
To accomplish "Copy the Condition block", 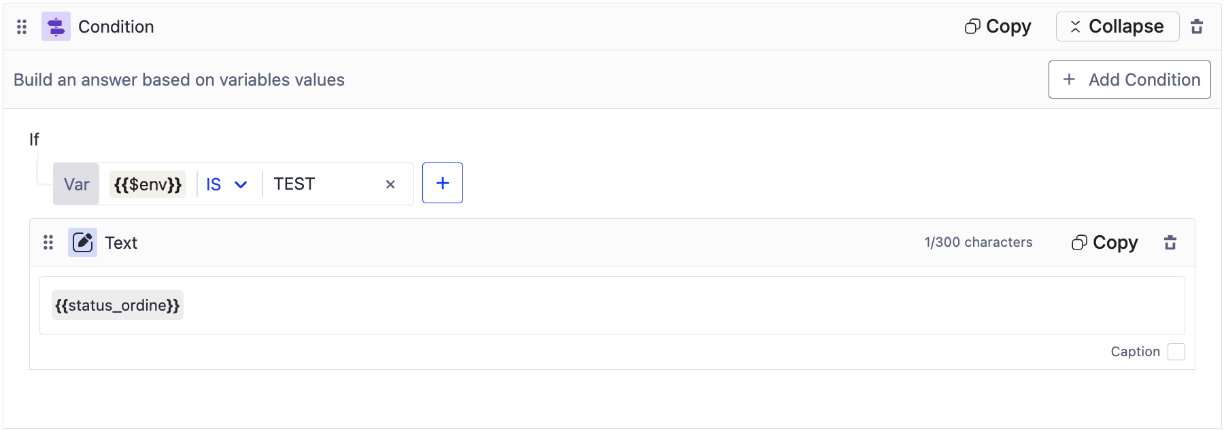I will tap(998, 27).
